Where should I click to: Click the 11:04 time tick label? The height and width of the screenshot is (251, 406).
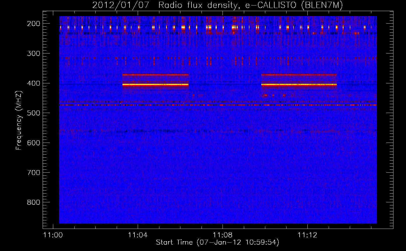click(138, 235)
